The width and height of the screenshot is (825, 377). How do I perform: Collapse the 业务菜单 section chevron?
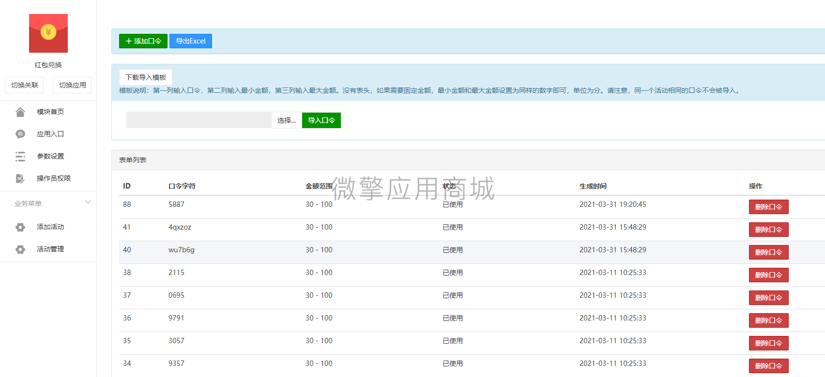click(88, 202)
